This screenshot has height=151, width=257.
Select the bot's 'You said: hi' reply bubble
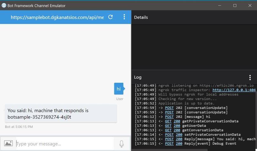[61, 114]
